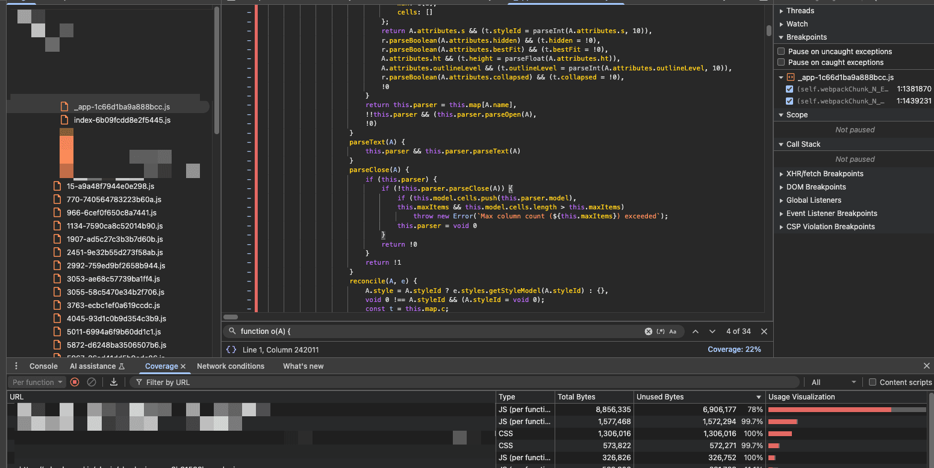The height and width of the screenshot is (468, 934).
Task: Export coverage report via download icon
Action: [113, 382]
